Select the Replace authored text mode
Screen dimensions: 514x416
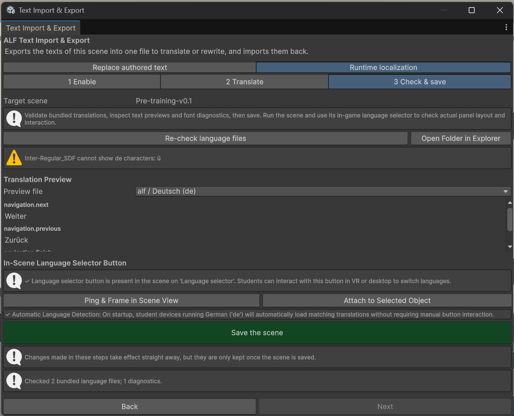[x=129, y=68]
